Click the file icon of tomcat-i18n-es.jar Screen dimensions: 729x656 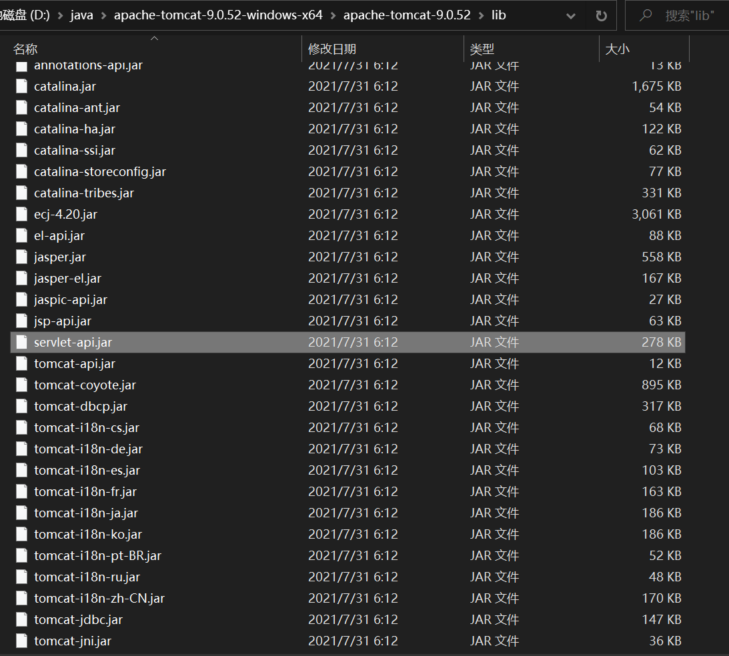pyautogui.click(x=21, y=471)
